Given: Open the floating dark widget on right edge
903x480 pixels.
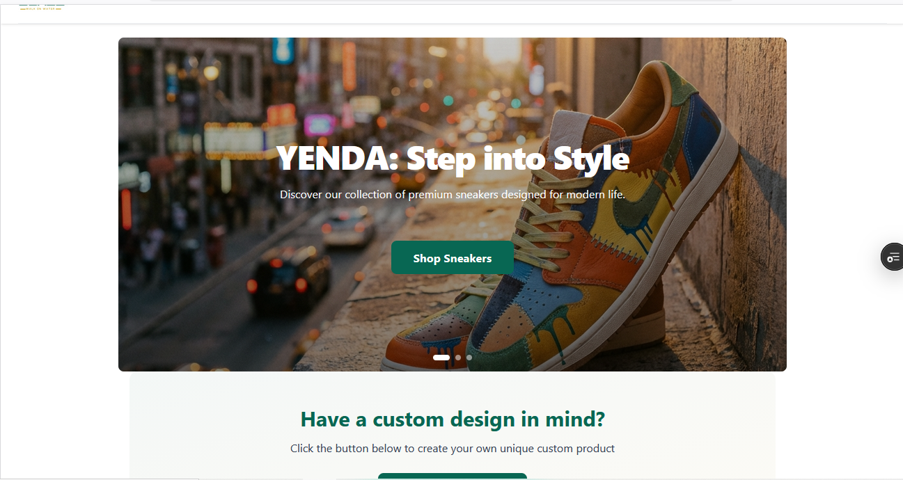Looking at the screenshot, I should click(x=895, y=256).
